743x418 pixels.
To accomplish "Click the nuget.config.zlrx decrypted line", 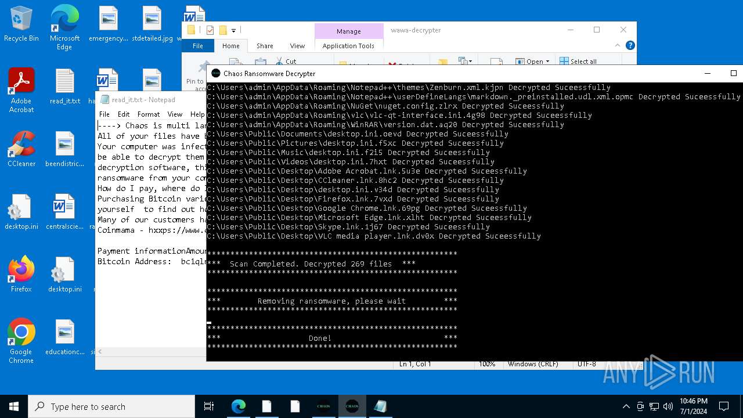I will (385, 106).
